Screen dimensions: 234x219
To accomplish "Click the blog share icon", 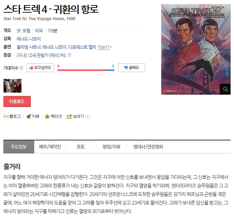I will coord(6,117).
